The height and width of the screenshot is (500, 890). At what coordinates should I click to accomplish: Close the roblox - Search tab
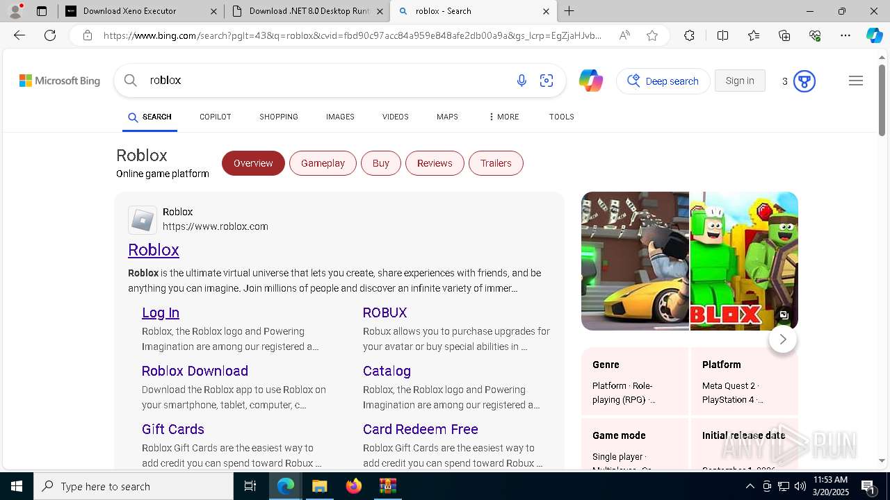[546, 11]
